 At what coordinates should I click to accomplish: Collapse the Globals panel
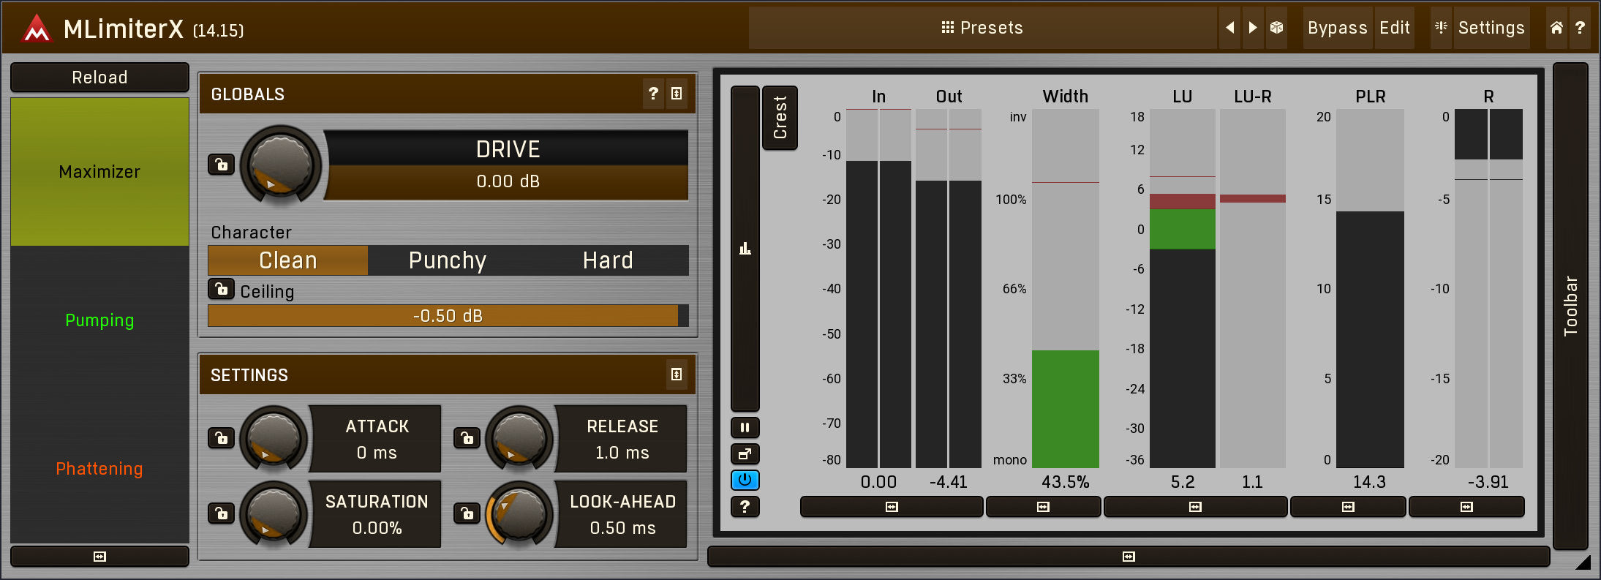pos(677,94)
